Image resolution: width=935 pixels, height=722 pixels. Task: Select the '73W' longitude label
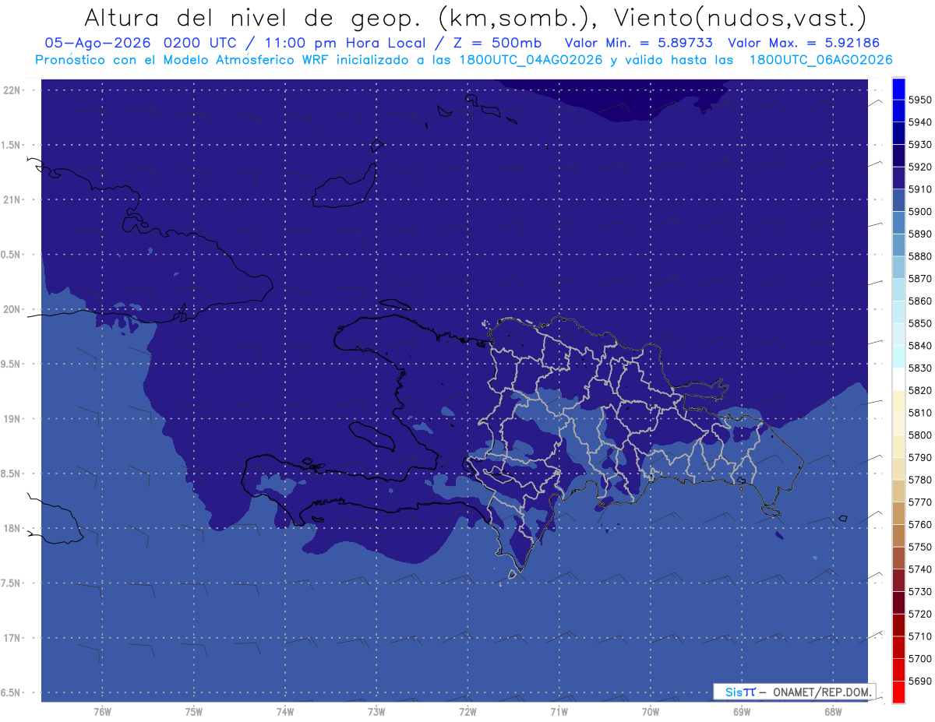(x=376, y=712)
